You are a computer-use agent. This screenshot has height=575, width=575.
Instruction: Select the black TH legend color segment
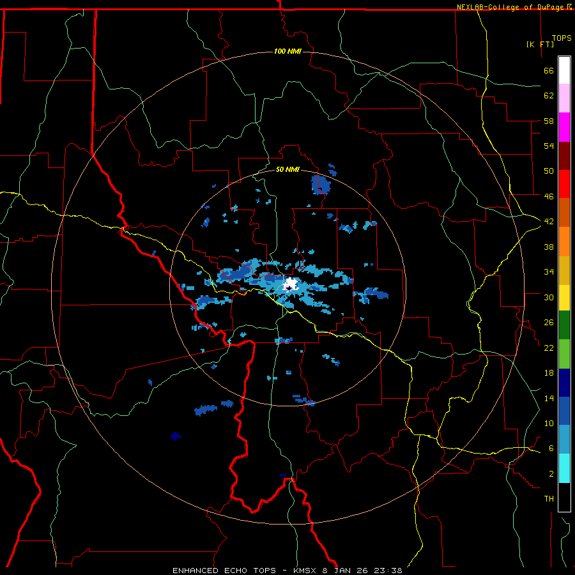564,497
